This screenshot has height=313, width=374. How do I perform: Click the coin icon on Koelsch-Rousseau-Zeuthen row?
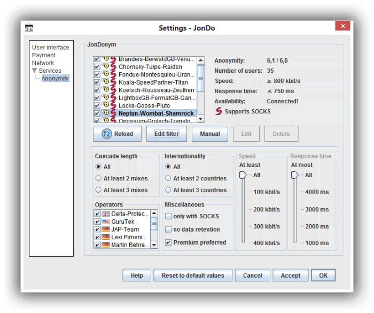(106, 89)
